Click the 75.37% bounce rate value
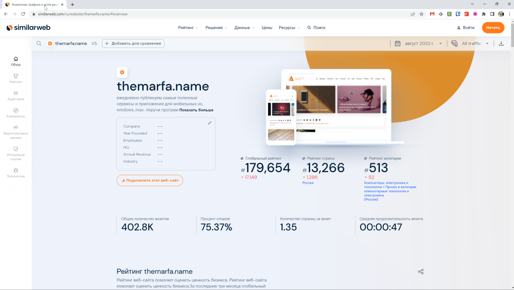Image resolution: width=514 pixels, height=290 pixels. pos(216,227)
